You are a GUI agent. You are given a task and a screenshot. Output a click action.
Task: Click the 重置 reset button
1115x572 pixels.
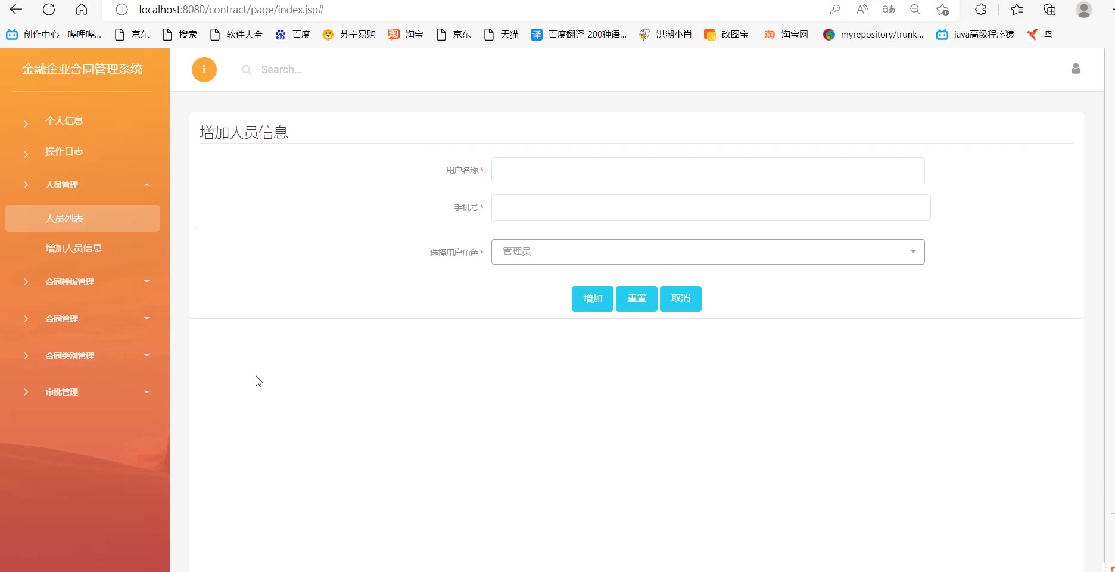637,299
